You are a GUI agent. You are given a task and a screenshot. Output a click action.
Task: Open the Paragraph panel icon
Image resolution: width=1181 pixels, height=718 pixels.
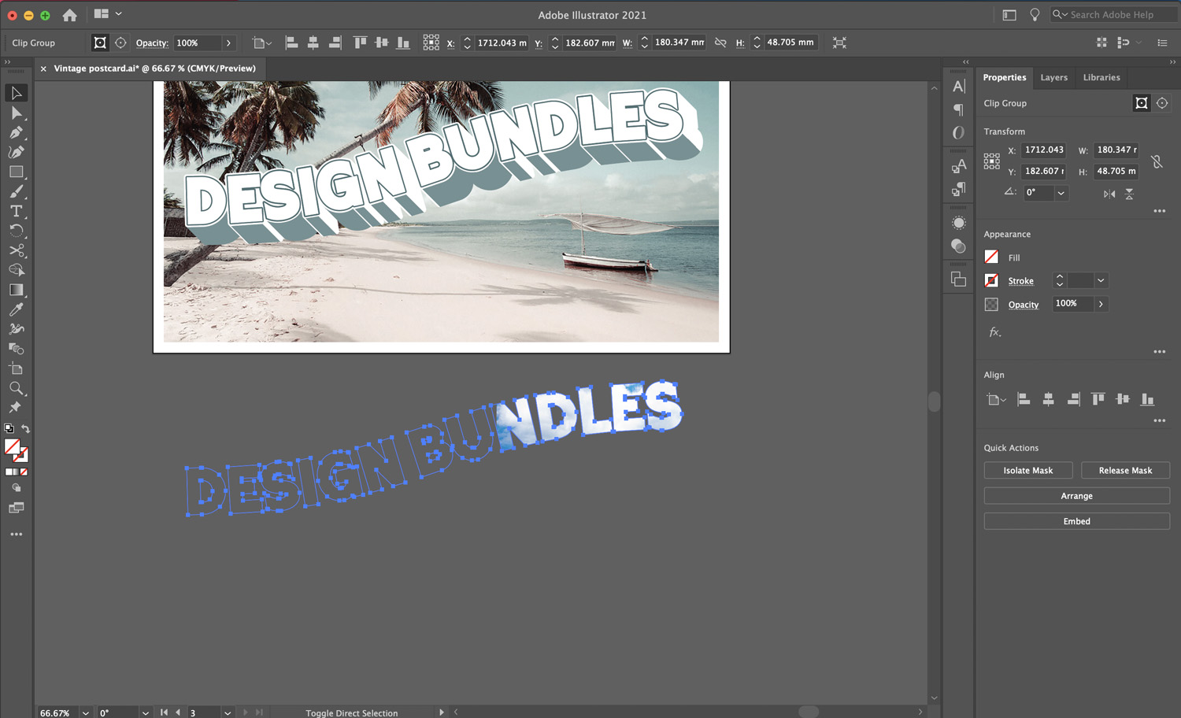pyautogui.click(x=958, y=109)
